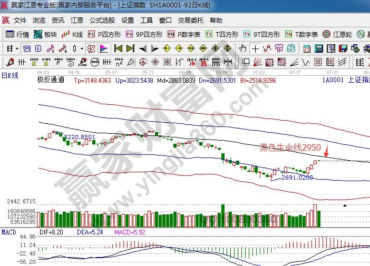This screenshot has width=370, height=266.
Task: Click the 板块 sector button
Action: [x=45, y=34]
